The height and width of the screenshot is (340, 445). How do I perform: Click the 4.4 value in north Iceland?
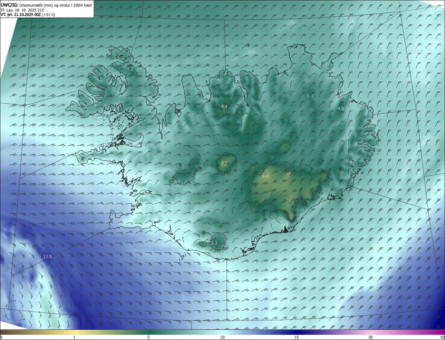(224, 106)
